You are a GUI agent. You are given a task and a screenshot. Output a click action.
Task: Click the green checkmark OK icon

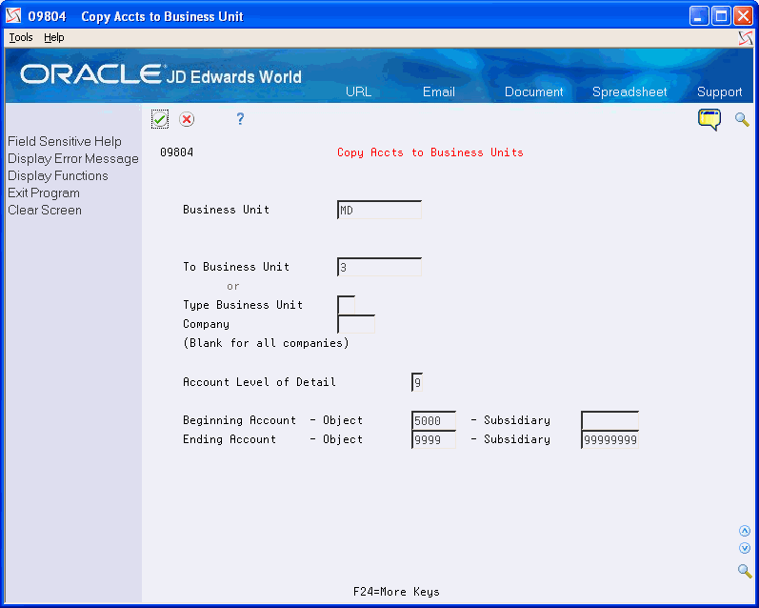[x=160, y=119]
